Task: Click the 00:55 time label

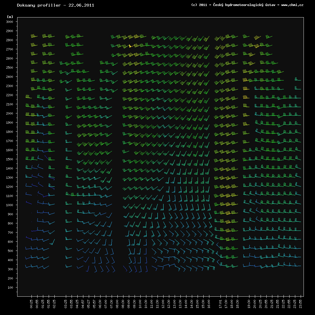Action: point(37,304)
